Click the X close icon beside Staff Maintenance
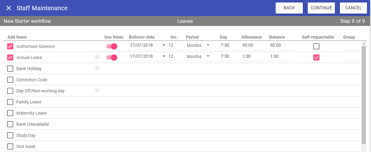Viewport: 371px width, 152px height. pyautogui.click(x=9, y=8)
